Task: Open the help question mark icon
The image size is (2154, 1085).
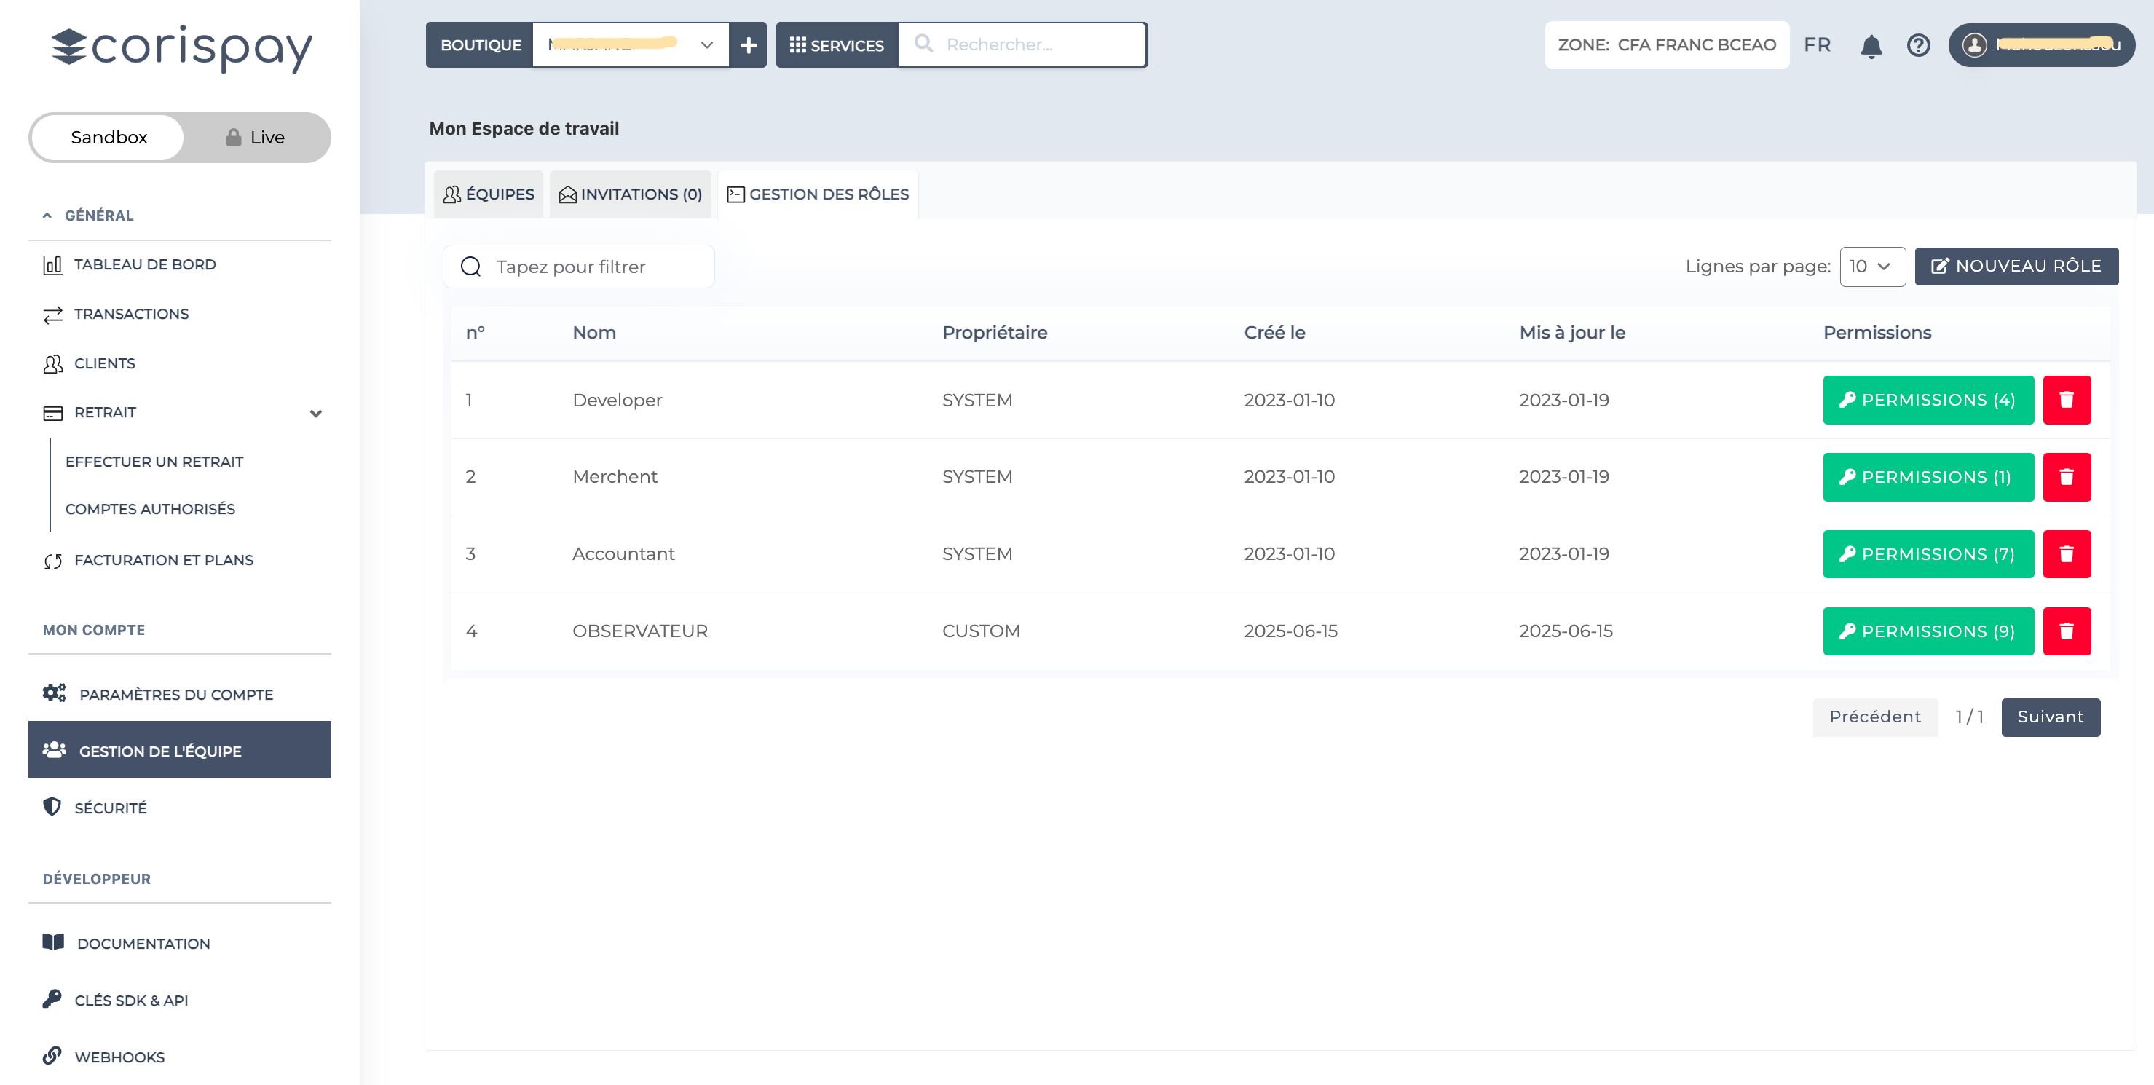Action: tap(1918, 45)
